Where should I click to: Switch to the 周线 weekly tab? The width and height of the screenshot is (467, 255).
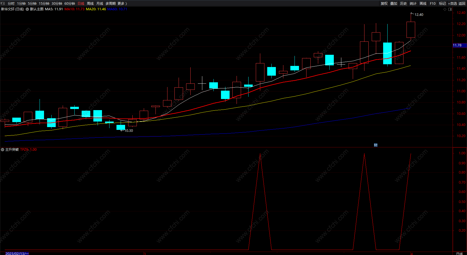pyautogui.click(x=90, y=3)
